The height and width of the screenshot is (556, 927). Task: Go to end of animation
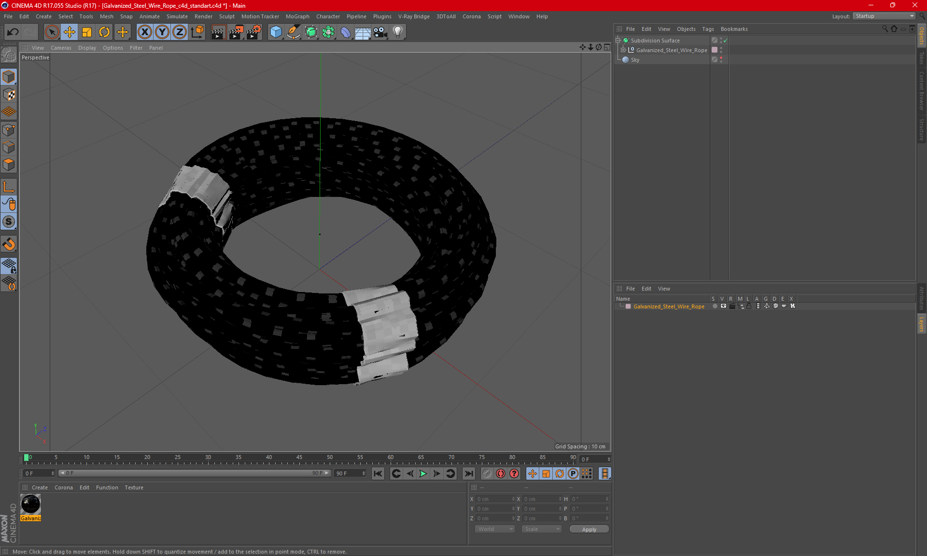(x=468, y=473)
